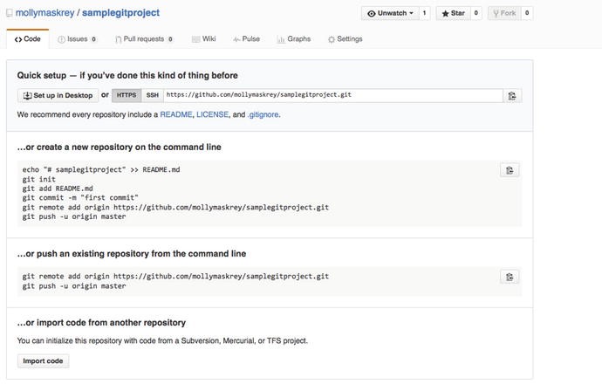The height and width of the screenshot is (384, 602).
Task: Open the Code tab
Action: pyautogui.click(x=28, y=38)
